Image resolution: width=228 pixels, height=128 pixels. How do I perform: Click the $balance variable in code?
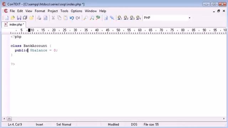click(38, 50)
